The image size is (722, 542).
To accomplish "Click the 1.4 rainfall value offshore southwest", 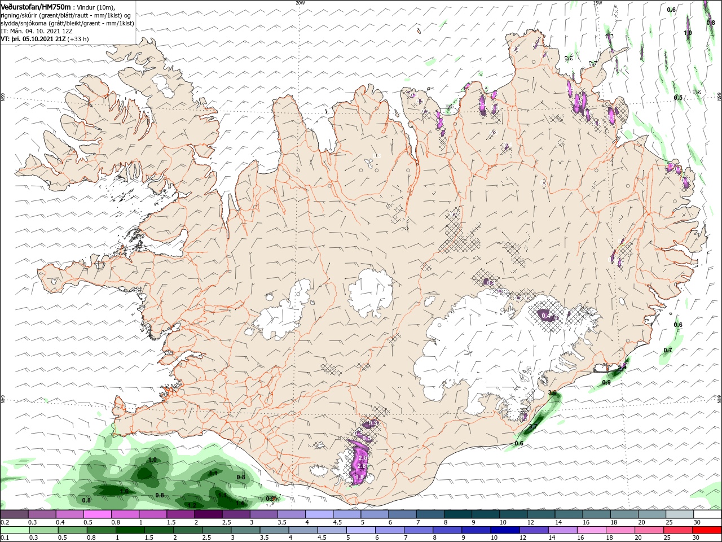I will coord(240,503).
